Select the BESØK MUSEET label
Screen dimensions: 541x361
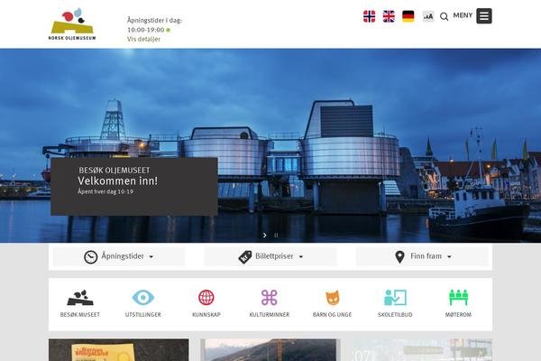80,315
